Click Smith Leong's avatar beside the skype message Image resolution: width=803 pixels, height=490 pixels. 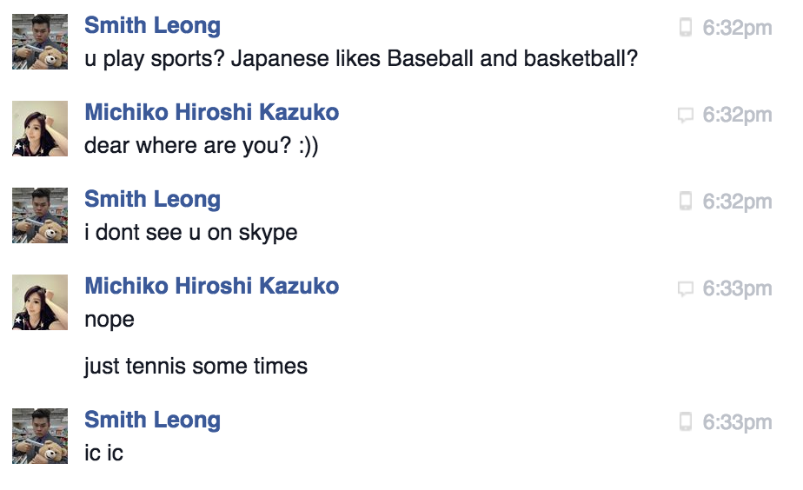40,215
